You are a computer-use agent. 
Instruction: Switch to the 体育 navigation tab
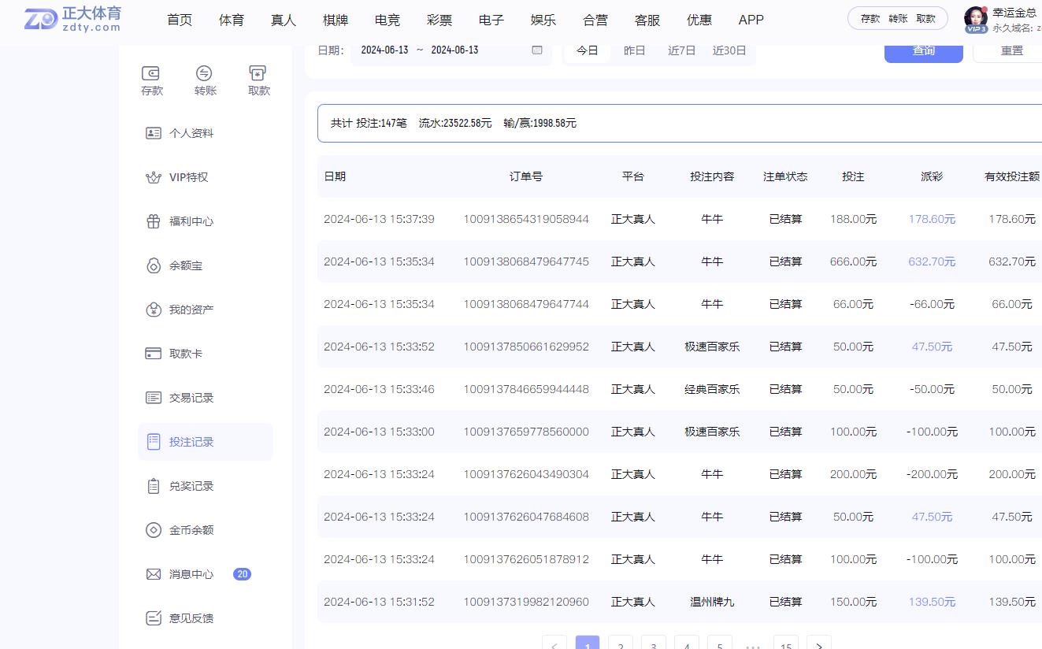click(x=231, y=20)
